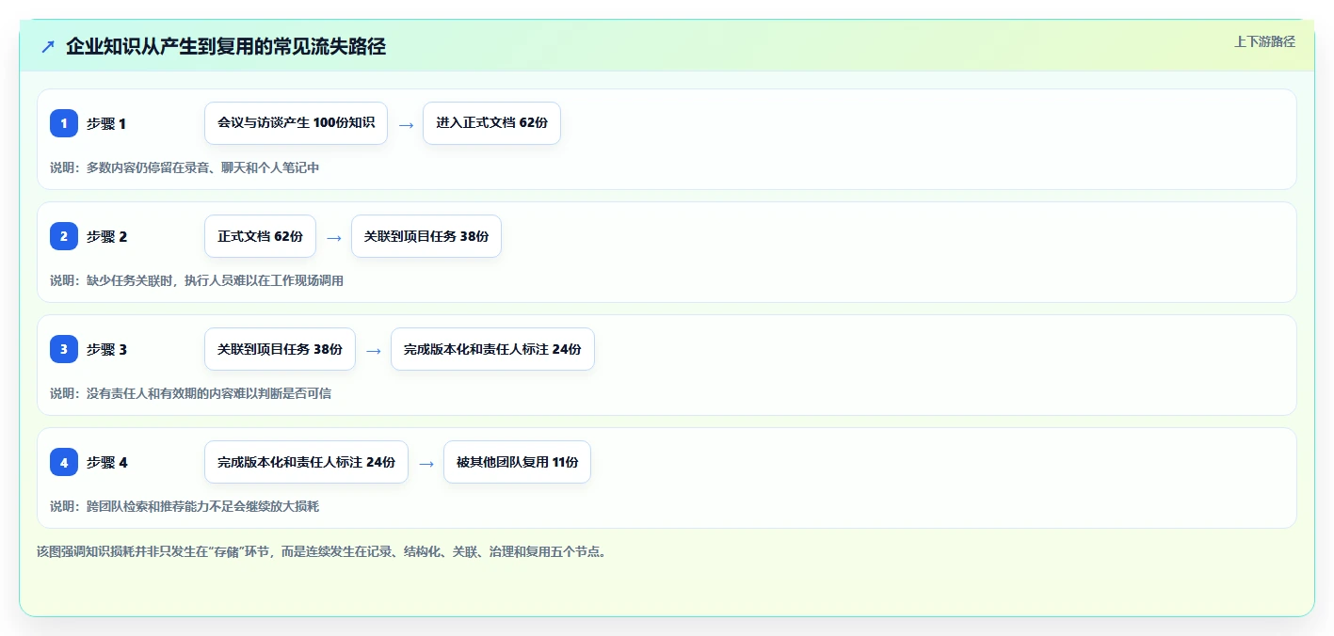Image resolution: width=1334 pixels, height=636 pixels.
Task: Click 完成版本化和责任人标注 24份 box in step 4
Action: pyautogui.click(x=306, y=462)
